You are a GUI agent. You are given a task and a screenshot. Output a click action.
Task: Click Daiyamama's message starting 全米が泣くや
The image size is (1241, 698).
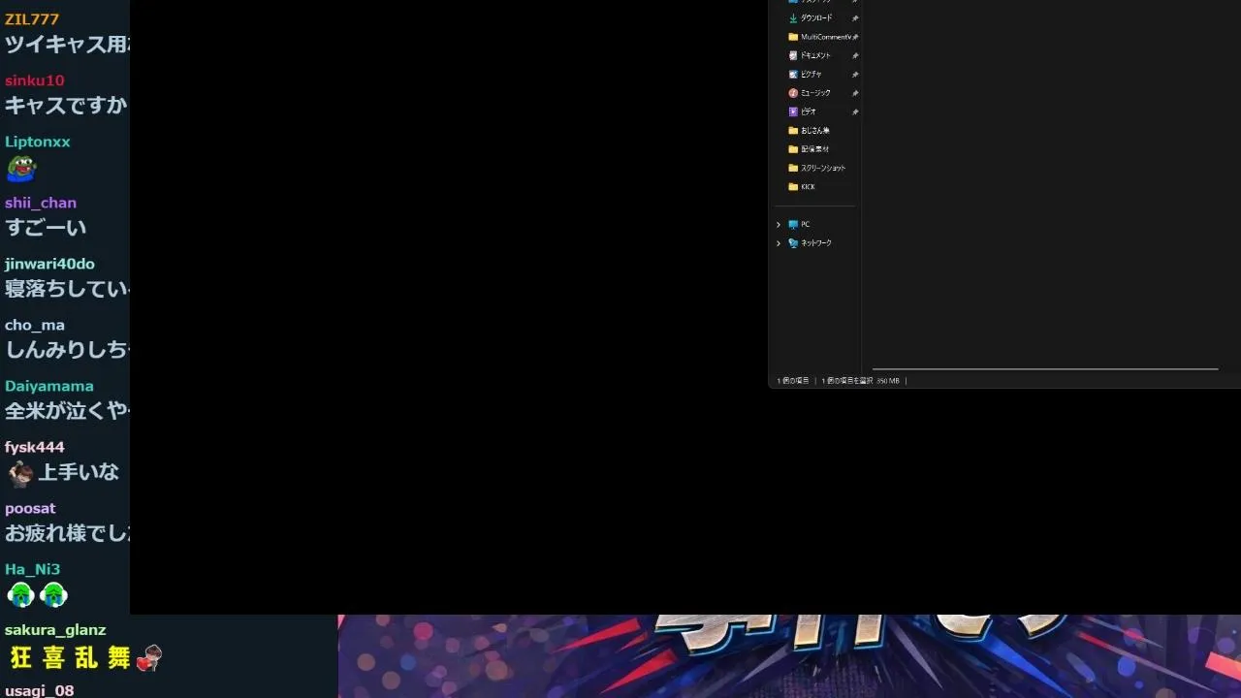point(67,411)
